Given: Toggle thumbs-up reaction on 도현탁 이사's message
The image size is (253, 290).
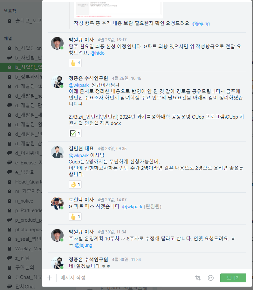Looking at the screenshot, I should pos(75,217).
